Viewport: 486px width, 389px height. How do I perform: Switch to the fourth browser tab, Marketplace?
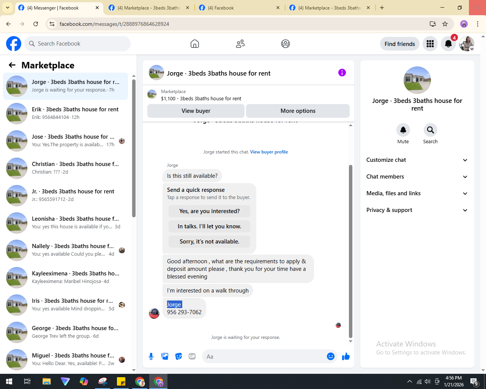pos(330,8)
